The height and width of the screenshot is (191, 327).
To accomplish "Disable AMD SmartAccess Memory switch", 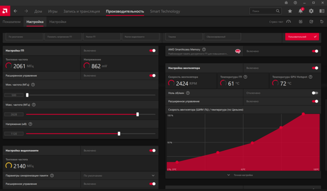I will 315,51.
